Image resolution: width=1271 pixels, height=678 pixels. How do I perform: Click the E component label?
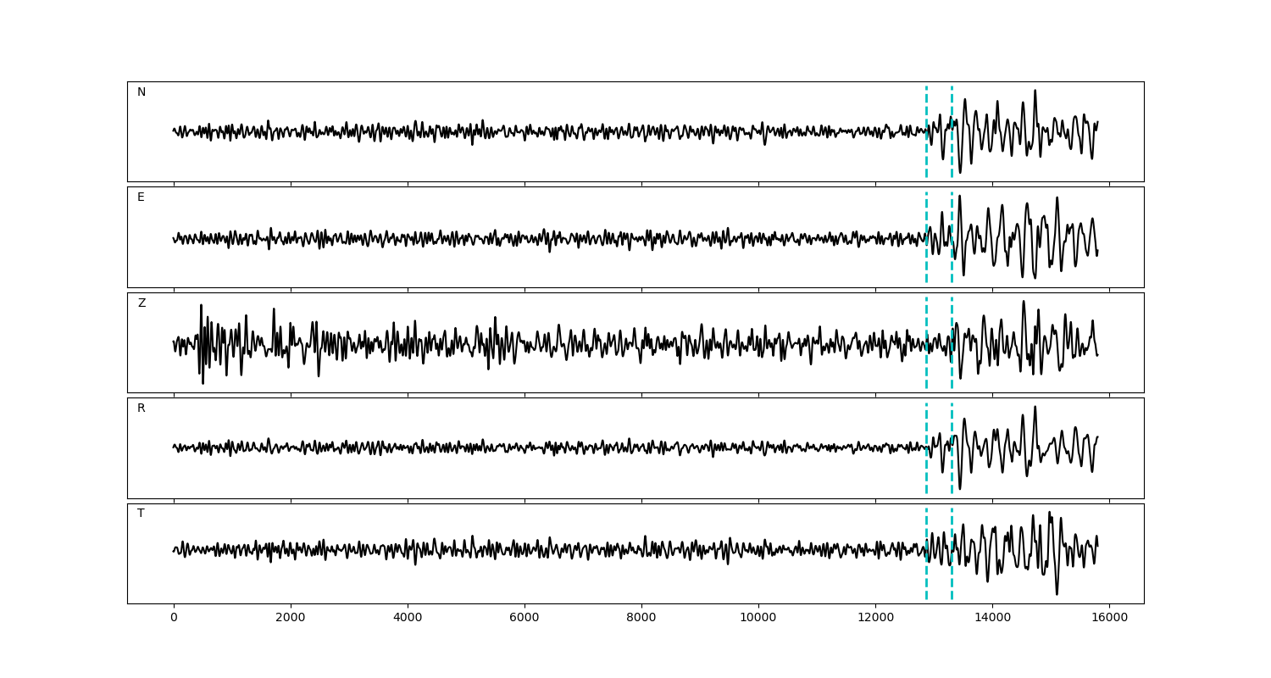tap(141, 197)
